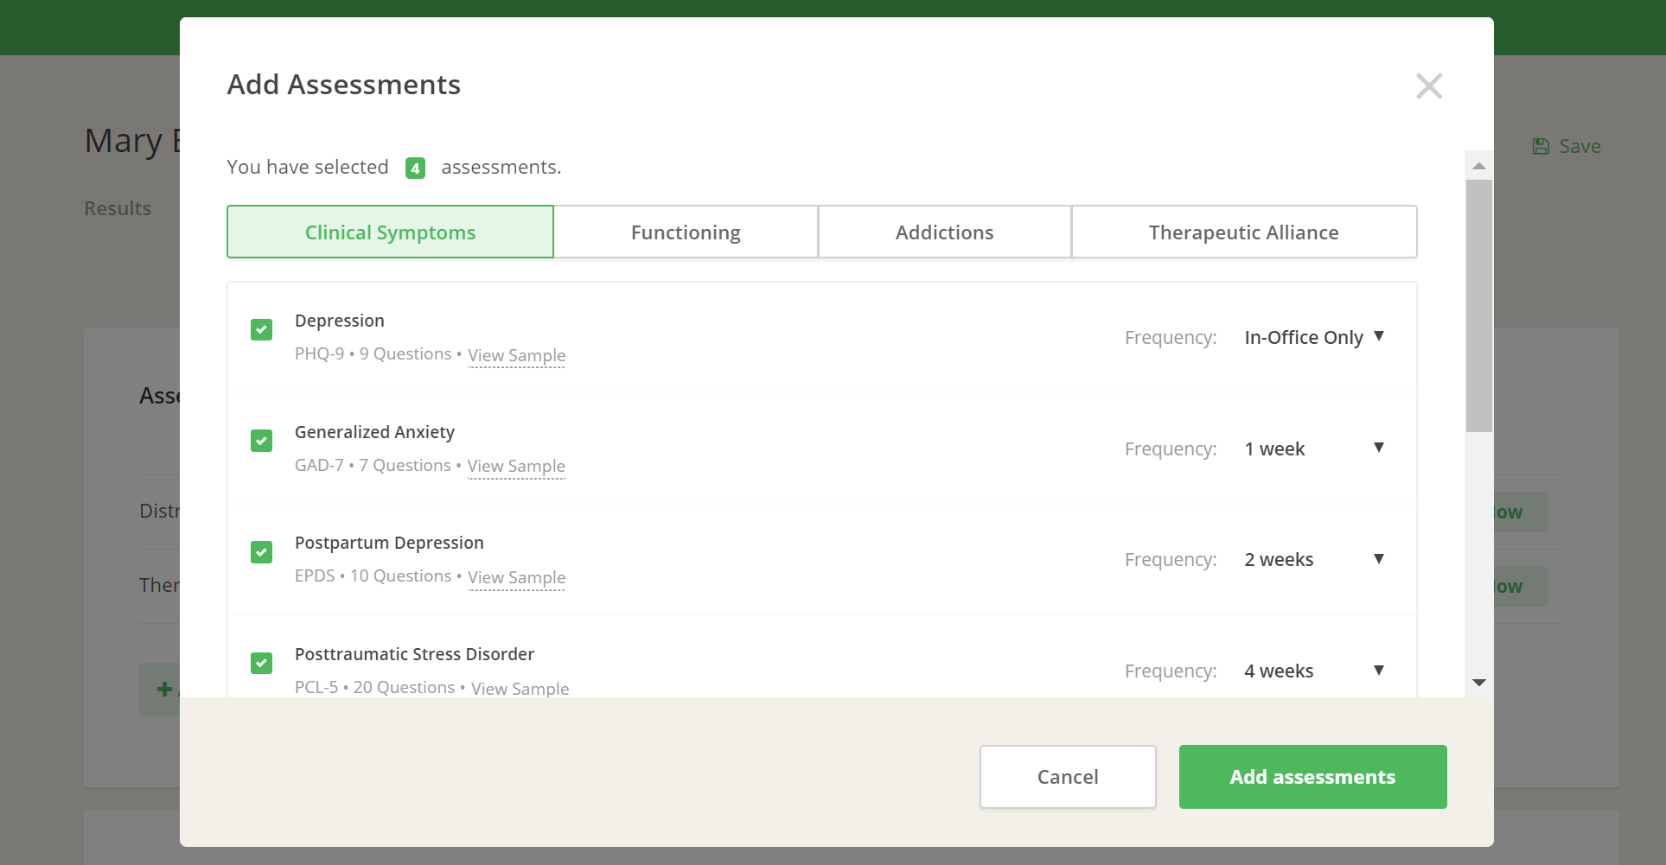The image size is (1666, 865).
Task: Uncheck the Depression assessment checkbox
Action: (261, 329)
